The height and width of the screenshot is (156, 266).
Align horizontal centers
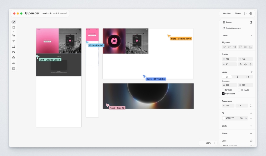(229, 47)
